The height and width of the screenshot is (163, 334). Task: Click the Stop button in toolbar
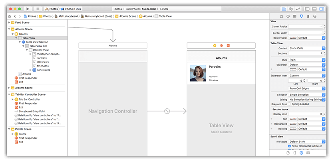pos(38,8)
